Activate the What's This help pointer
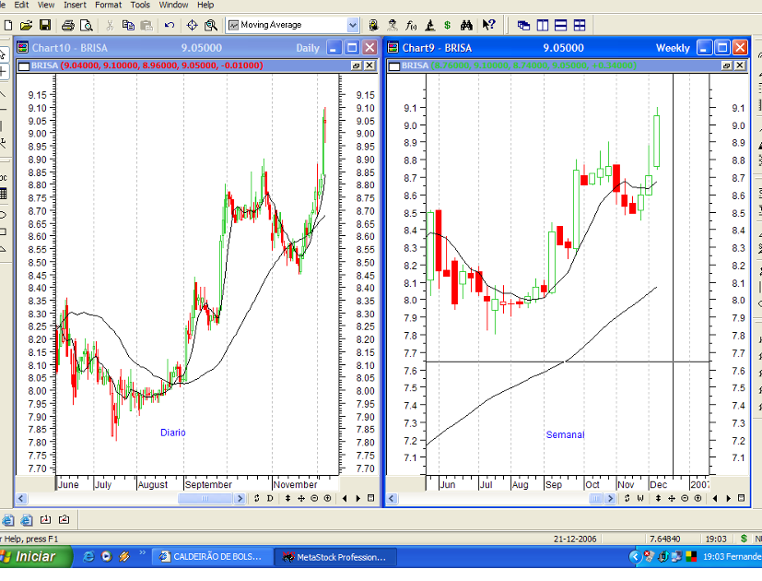The height and width of the screenshot is (581, 762). click(x=488, y=25)
